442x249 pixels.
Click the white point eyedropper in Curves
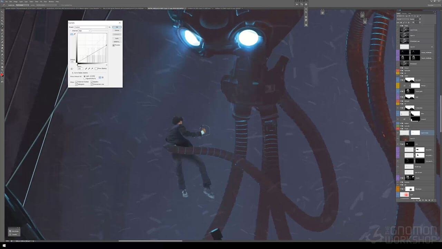[92, 69]
